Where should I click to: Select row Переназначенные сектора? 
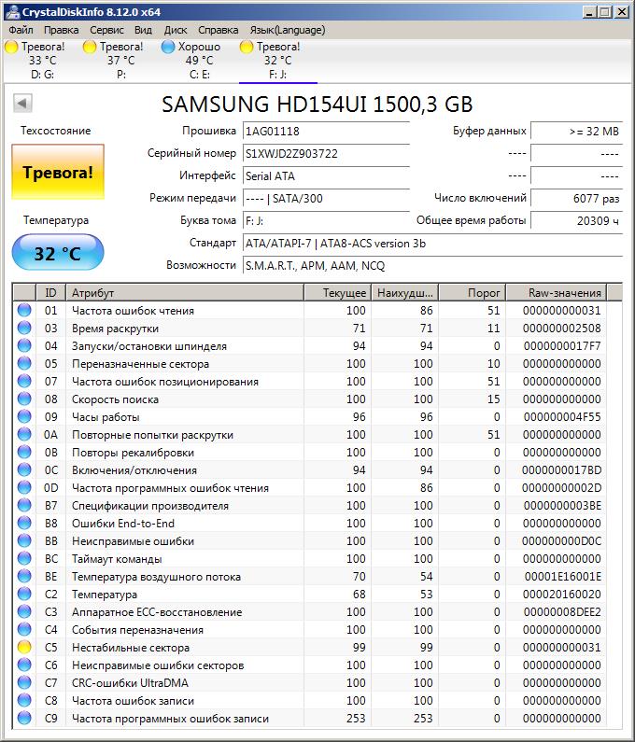pyautogui.click(x=310, y=363)
